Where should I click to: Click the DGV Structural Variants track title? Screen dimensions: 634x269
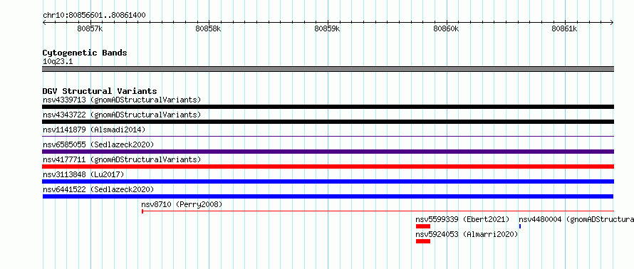pos(100,91)
